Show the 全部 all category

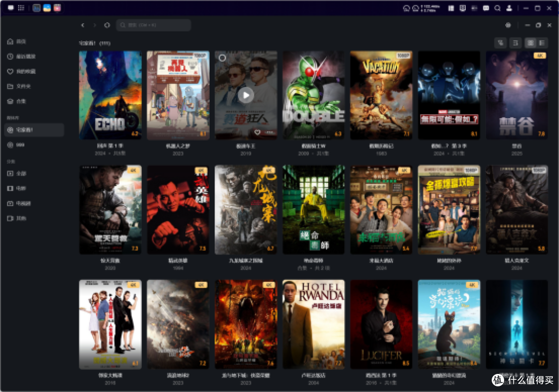[34, 174]
